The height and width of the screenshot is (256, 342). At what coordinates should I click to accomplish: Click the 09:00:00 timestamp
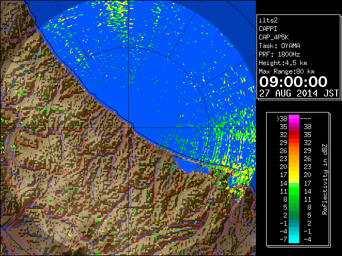click(x=293, y=82)
